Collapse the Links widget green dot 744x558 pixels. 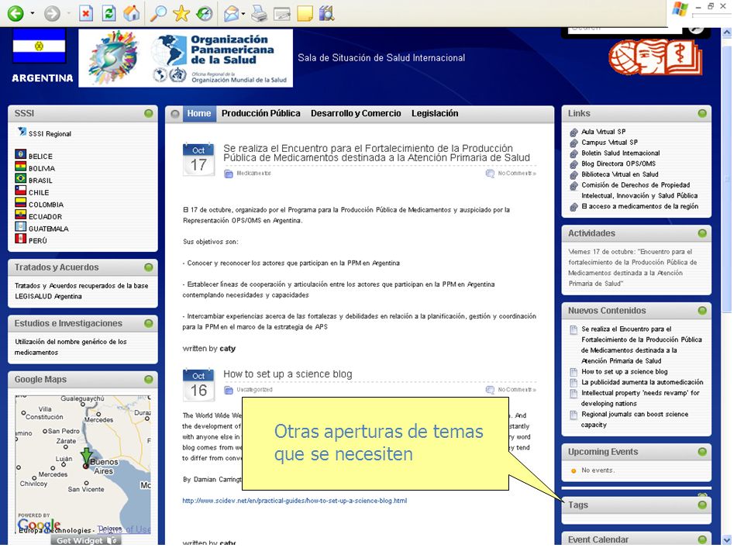702,113
